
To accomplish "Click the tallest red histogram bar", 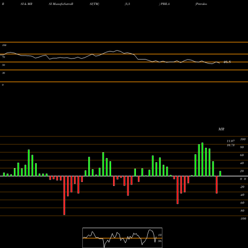I will pyautogui.click(x=64, y=195).
